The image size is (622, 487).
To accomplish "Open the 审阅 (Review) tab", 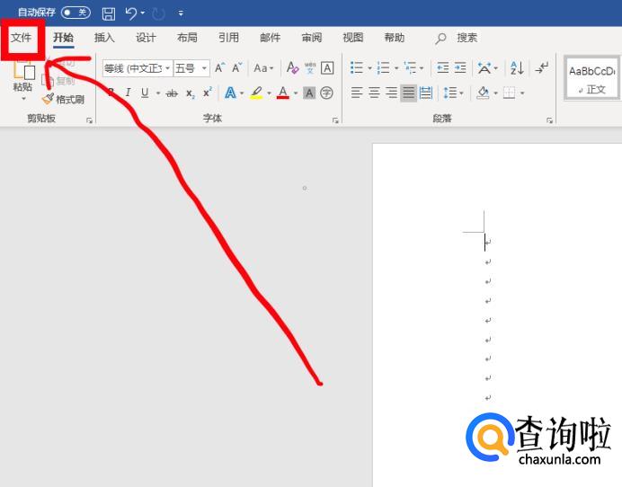I will [312, 38].
